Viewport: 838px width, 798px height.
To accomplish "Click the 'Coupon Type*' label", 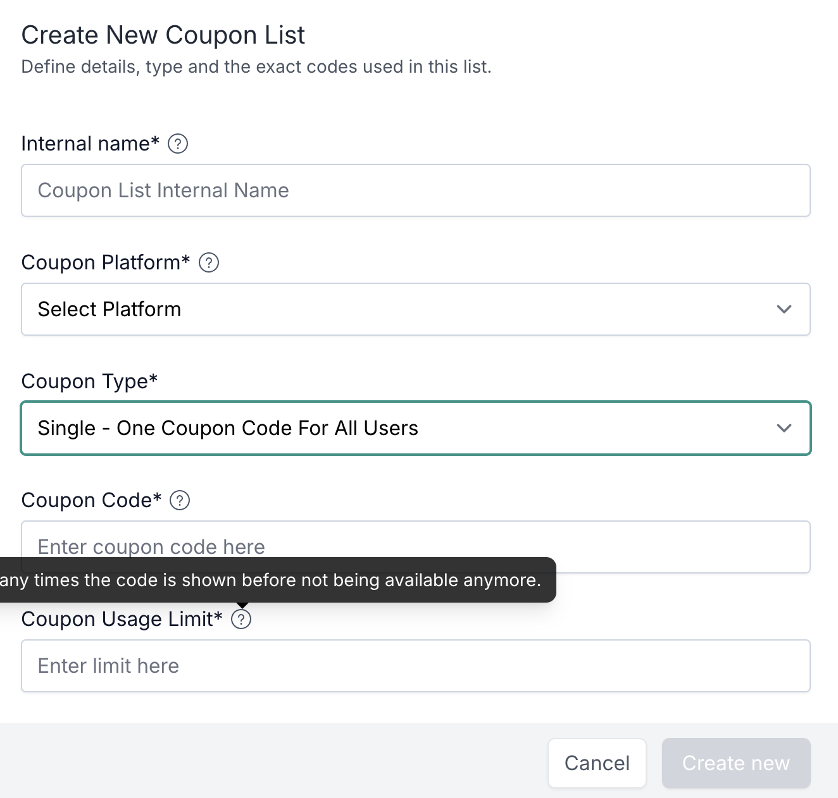I will (89, 381).
